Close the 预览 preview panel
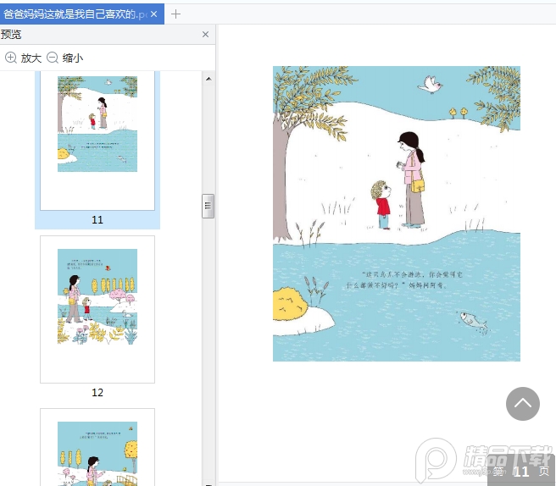Viewport: 556px width, 486px height. tap(205, 35)
